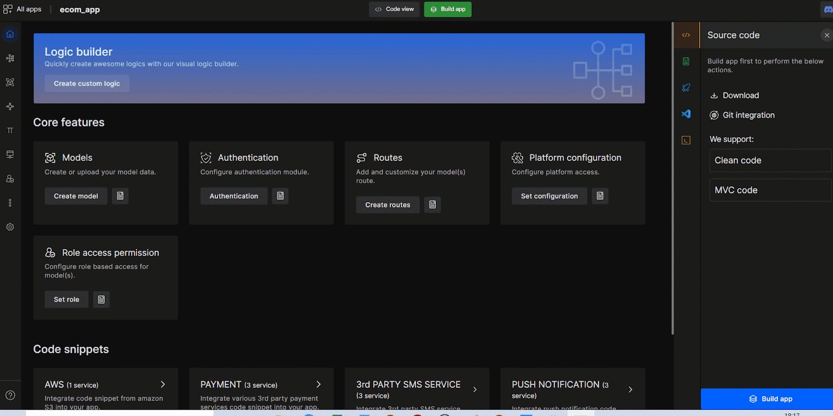Open the terminal icon in right panel
This screenshot has height=416, width=833.
(x=686, y=140)
